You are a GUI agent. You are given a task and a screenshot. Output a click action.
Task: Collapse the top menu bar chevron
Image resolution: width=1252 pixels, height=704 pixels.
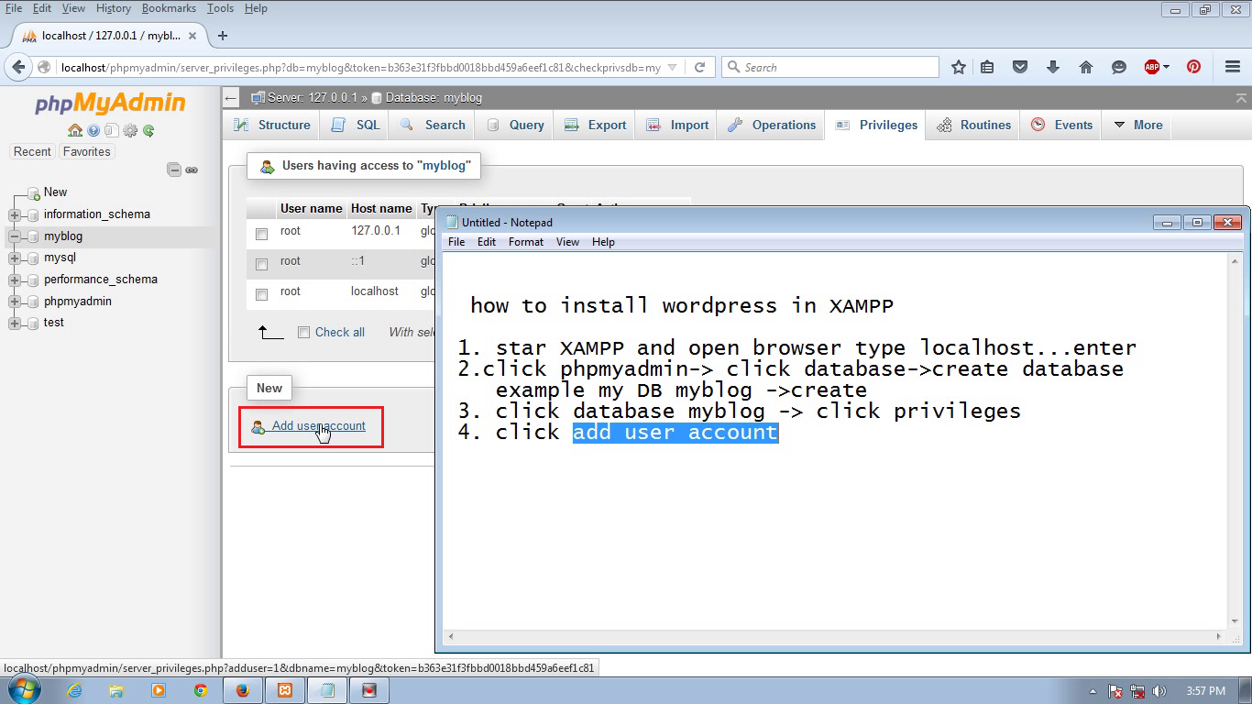point(1241,98)
